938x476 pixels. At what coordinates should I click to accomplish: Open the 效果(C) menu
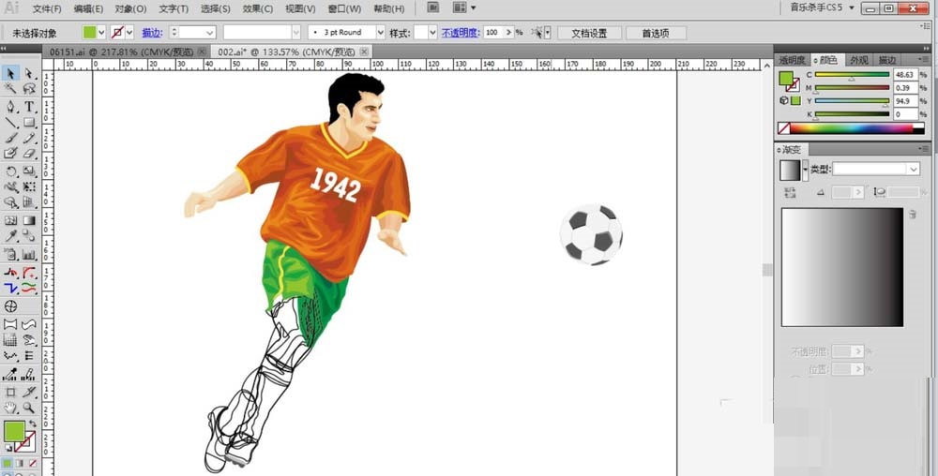click(x=257, y=8)
